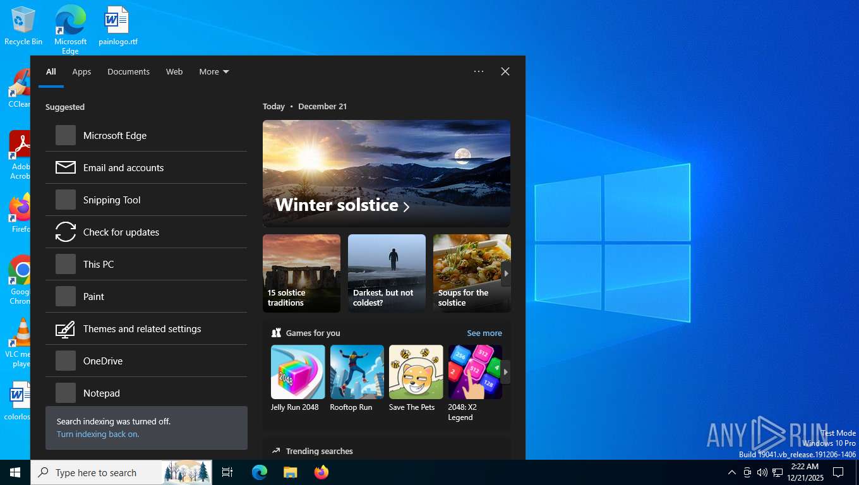
Task: Switch to the Web search tab
Action: 174,71
